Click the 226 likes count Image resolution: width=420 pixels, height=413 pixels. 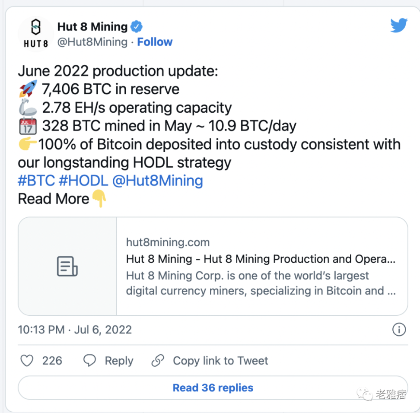click(53, 360)
